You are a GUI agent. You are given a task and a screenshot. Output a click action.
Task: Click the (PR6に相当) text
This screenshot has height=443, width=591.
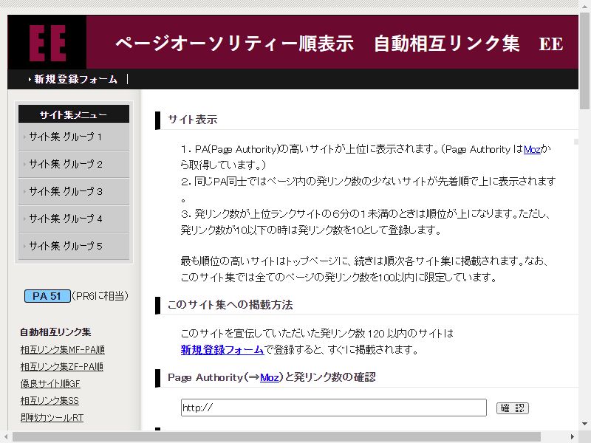(100, 296)
